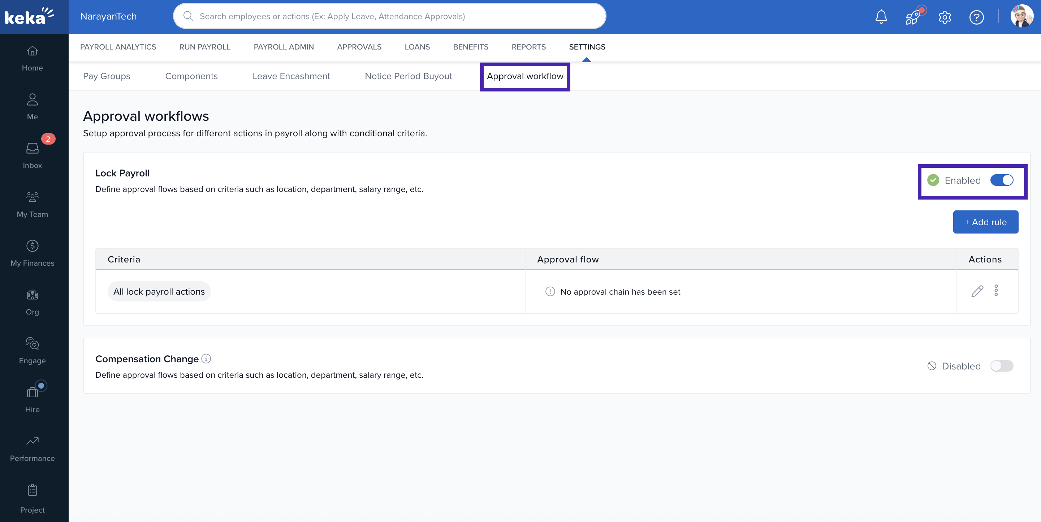Click the rocket icon in header
The image size is (1041, 522).
913,17
